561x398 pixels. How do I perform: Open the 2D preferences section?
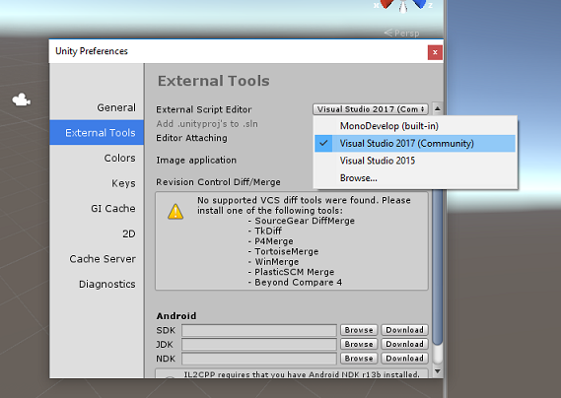(x=97, y=233)
